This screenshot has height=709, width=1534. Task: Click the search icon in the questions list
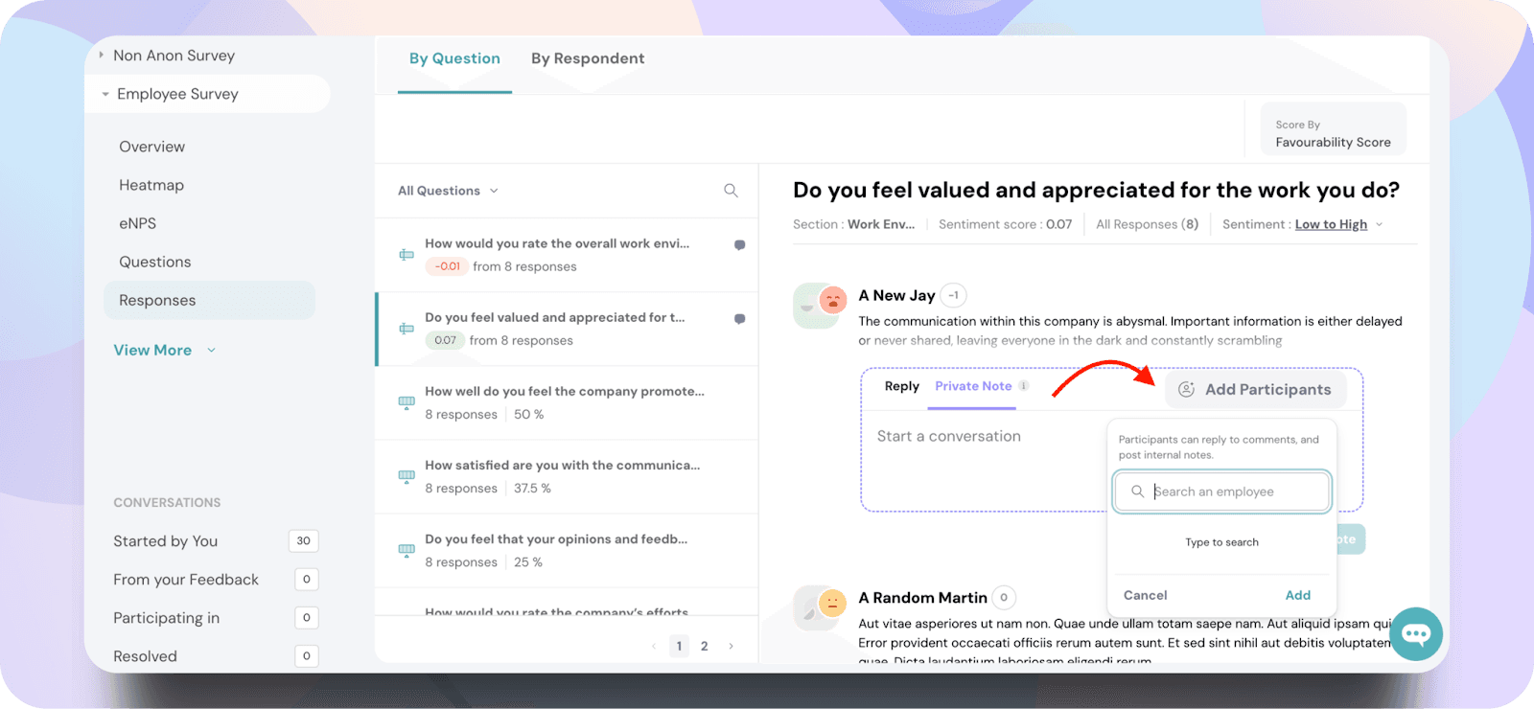coord(731,191)
